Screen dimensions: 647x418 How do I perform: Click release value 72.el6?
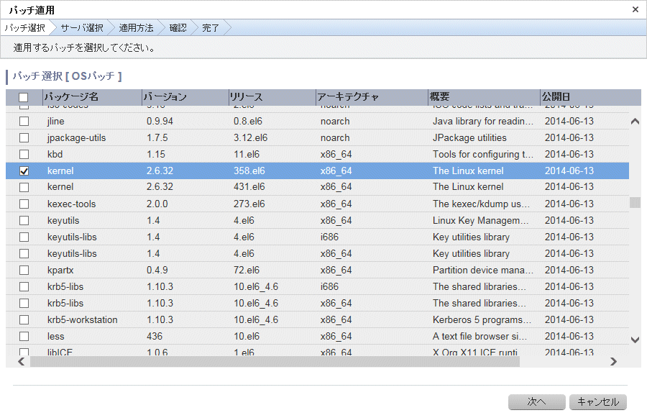click(x=247, y=270)
